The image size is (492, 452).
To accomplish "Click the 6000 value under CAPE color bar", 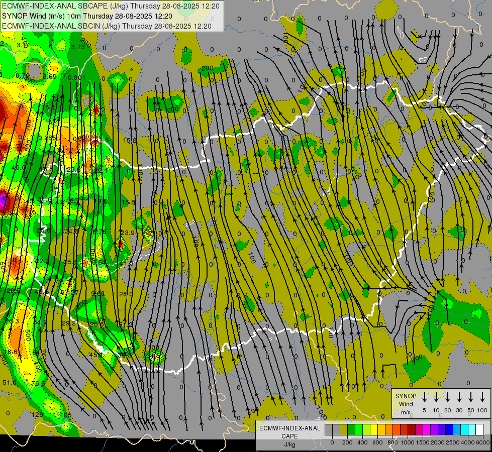I will pyautogui.click(x=483, y=442).
